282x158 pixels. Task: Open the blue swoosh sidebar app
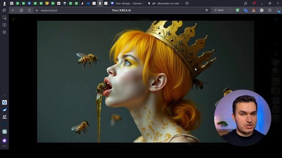point(4,110)
